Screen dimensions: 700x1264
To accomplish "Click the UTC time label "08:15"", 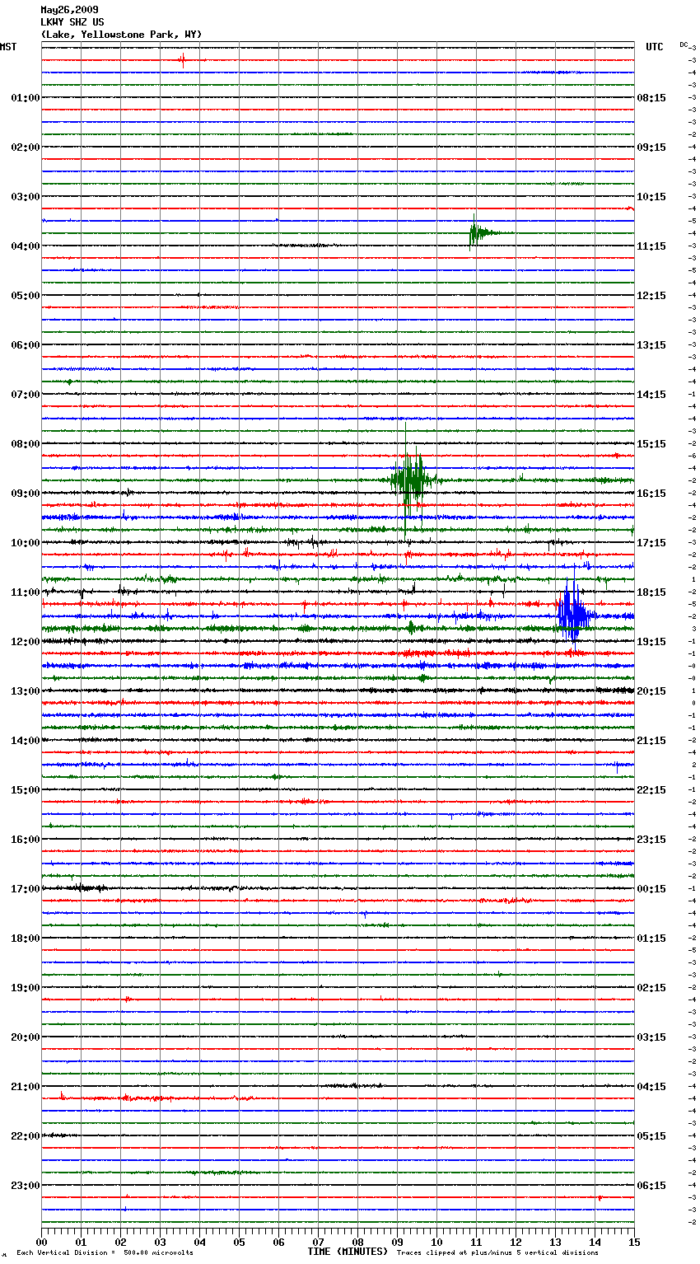I will click(x=651, y=98).
